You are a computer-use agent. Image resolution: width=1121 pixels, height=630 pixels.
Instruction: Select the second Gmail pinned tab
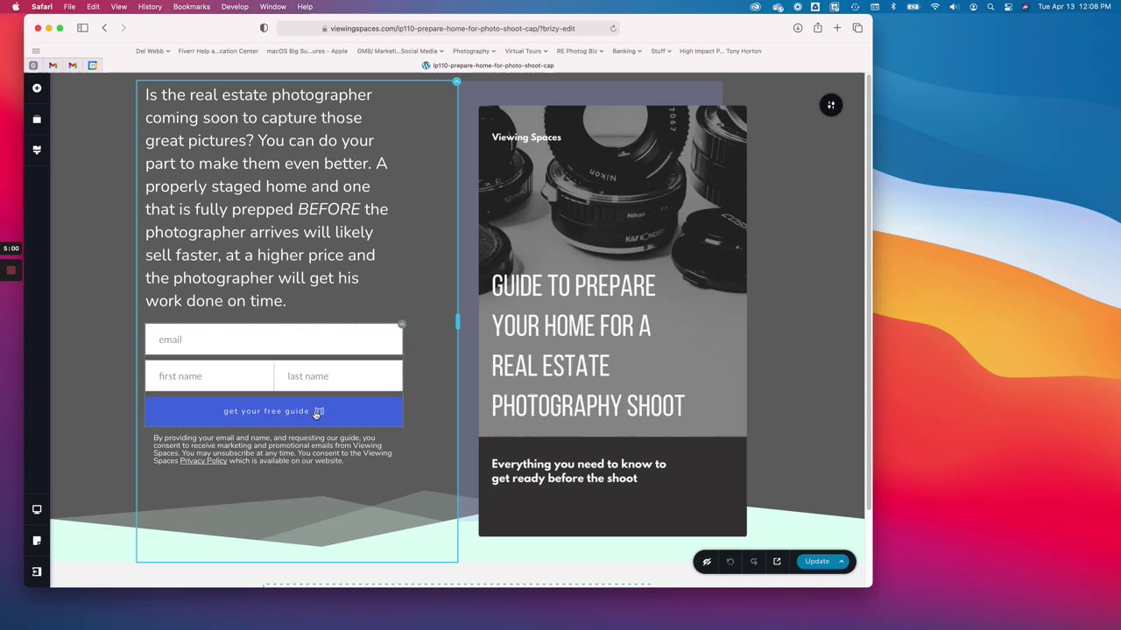coord(73,66)
